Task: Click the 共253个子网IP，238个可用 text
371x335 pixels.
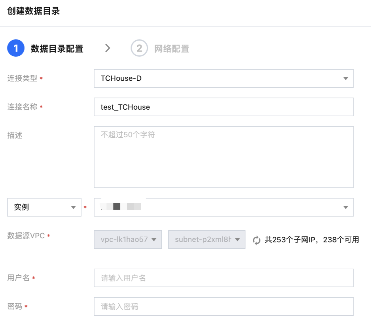Action: (x=312, y=240)
